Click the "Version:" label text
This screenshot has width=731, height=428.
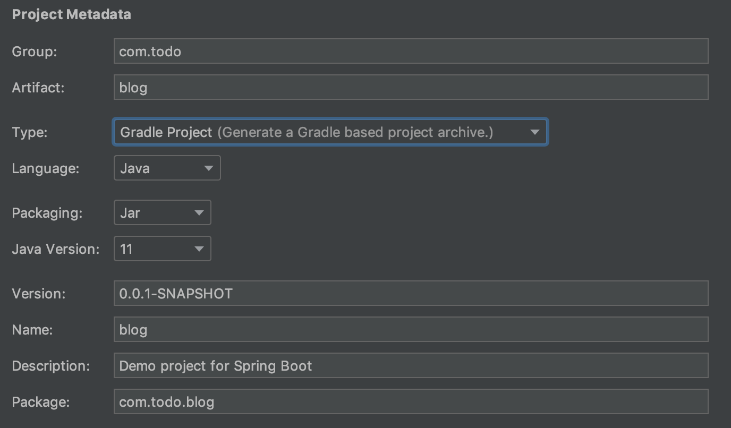pyautogui.click(x=38, y=294)
